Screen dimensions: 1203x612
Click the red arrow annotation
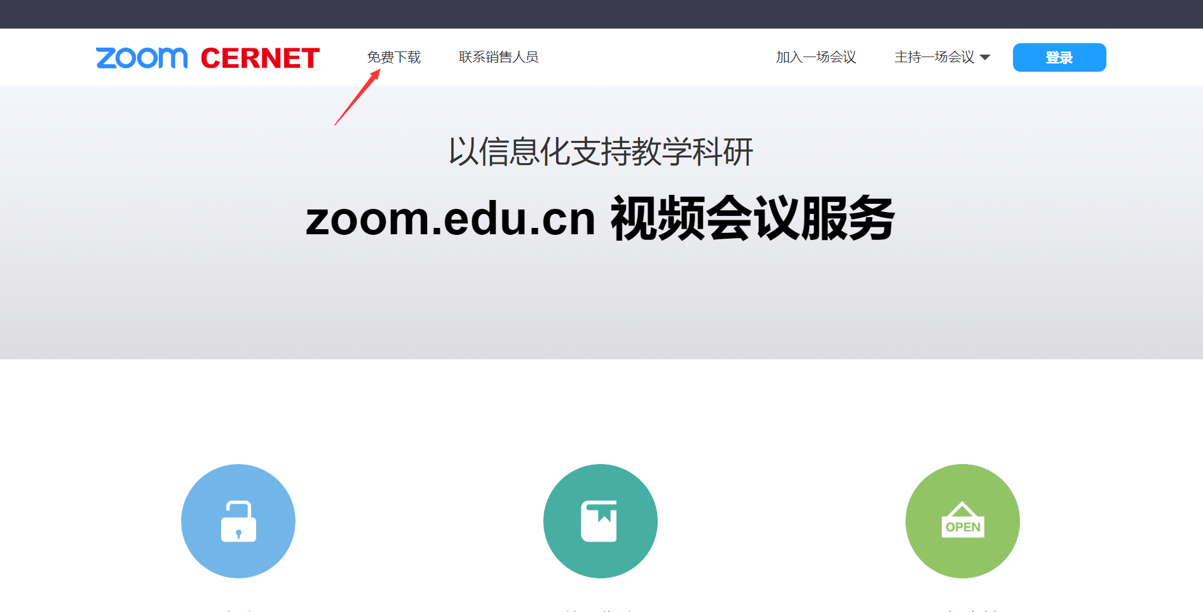click(357, 97)
